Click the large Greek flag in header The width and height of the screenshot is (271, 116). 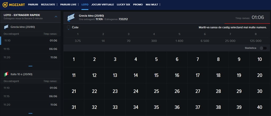point(71,17)
